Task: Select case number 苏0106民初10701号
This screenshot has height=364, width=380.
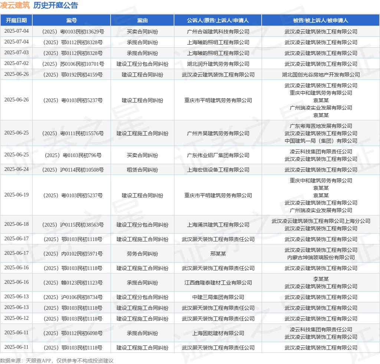Action: [73, 64]
